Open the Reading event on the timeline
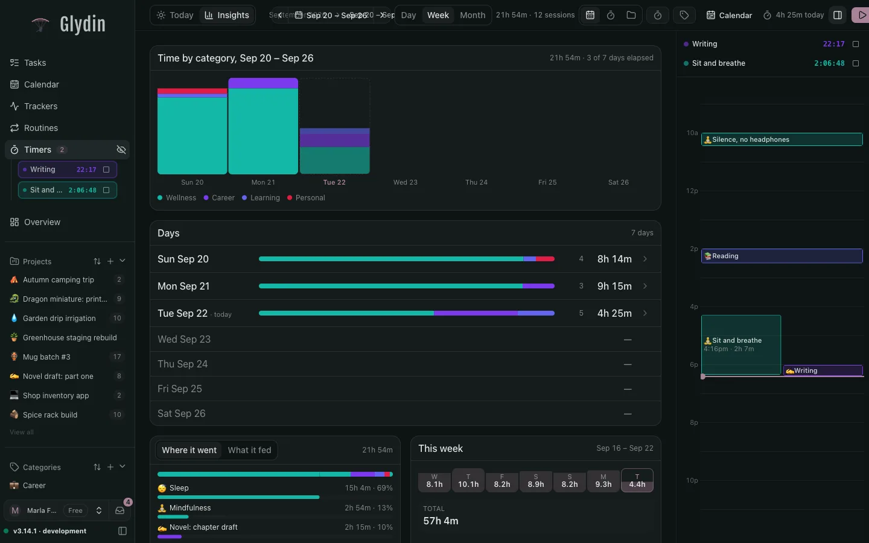Viewport: 869px width, 543px height. (x=782, y=256)
